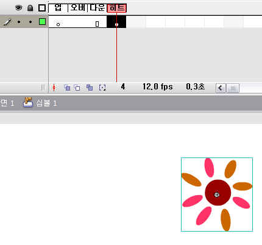Toggle the layer's visibility dot

point(19,22)
